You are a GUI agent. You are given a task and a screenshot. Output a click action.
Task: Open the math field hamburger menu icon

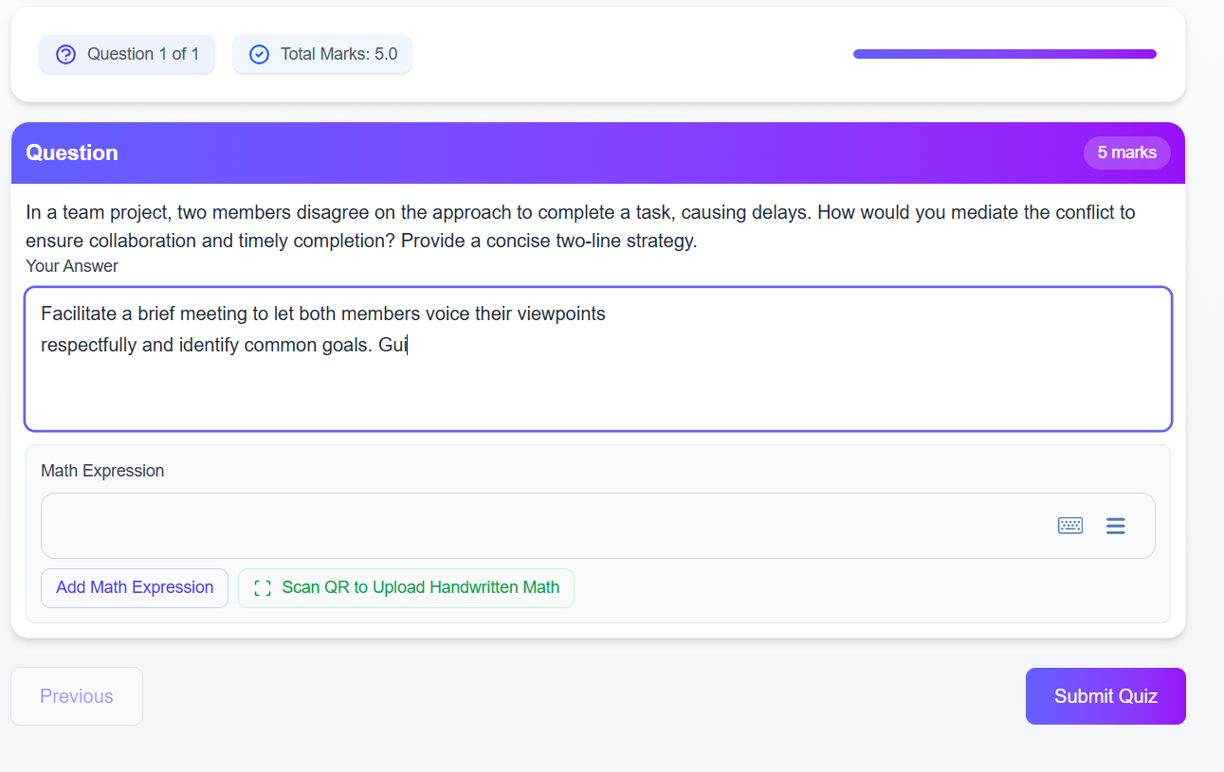coord(1116,526)
